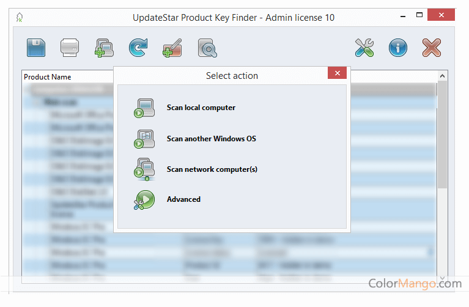Click the Product Name column header
Viewport: 469px width, 307px height.
tap(48, 77)
